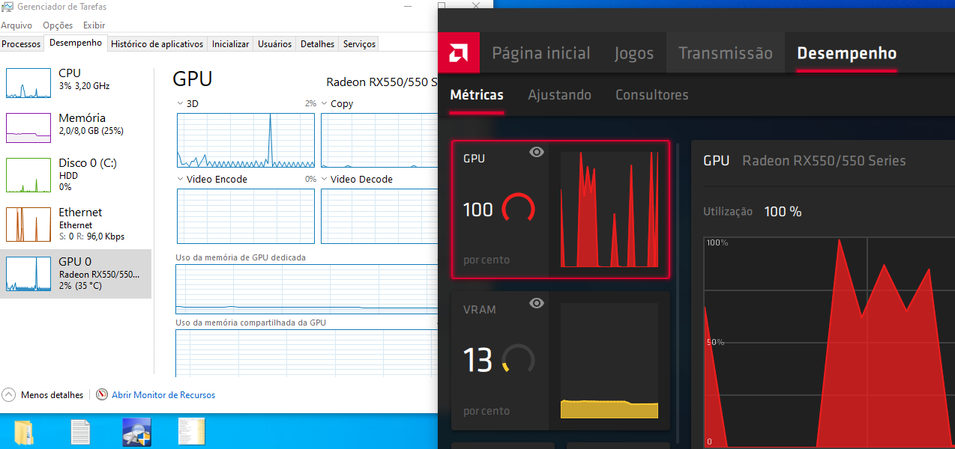955x449 pixels.
Task: Click GPU 100 percent circular gauge
Action: coord(518,210)
